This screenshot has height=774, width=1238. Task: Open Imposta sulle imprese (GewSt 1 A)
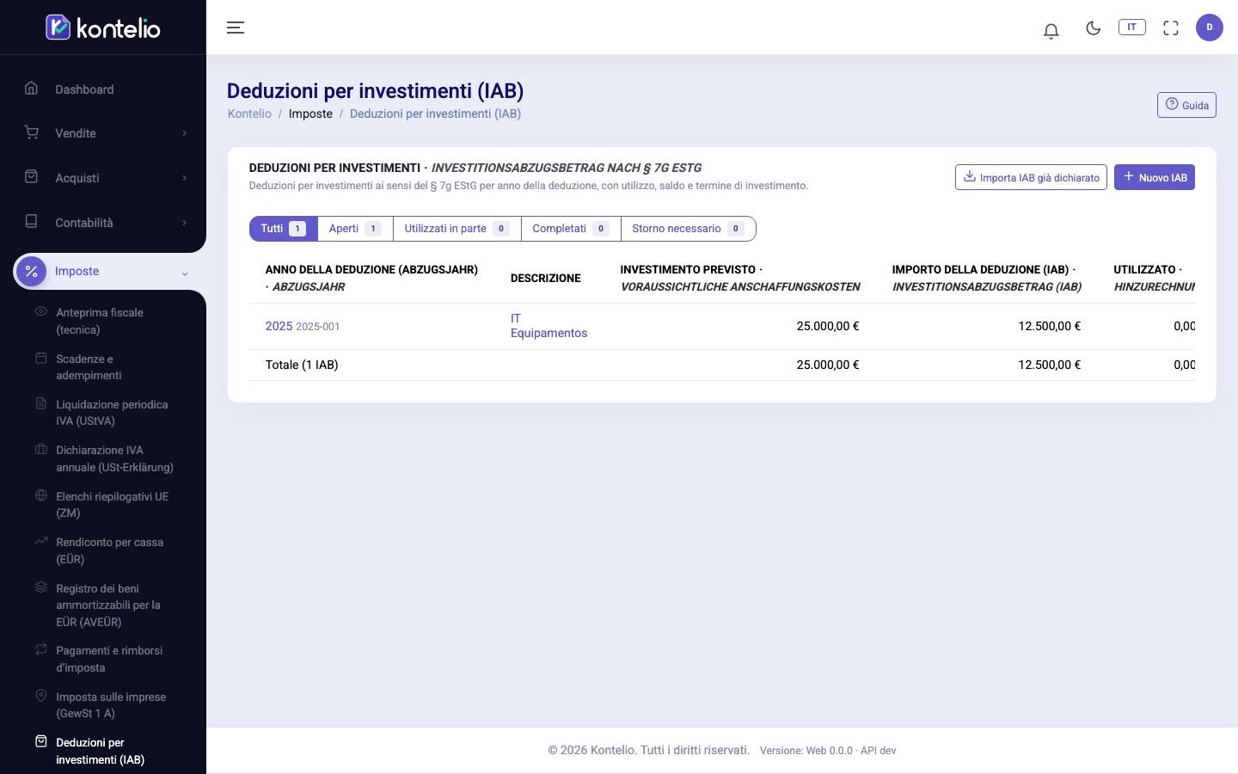coord(111,705)
